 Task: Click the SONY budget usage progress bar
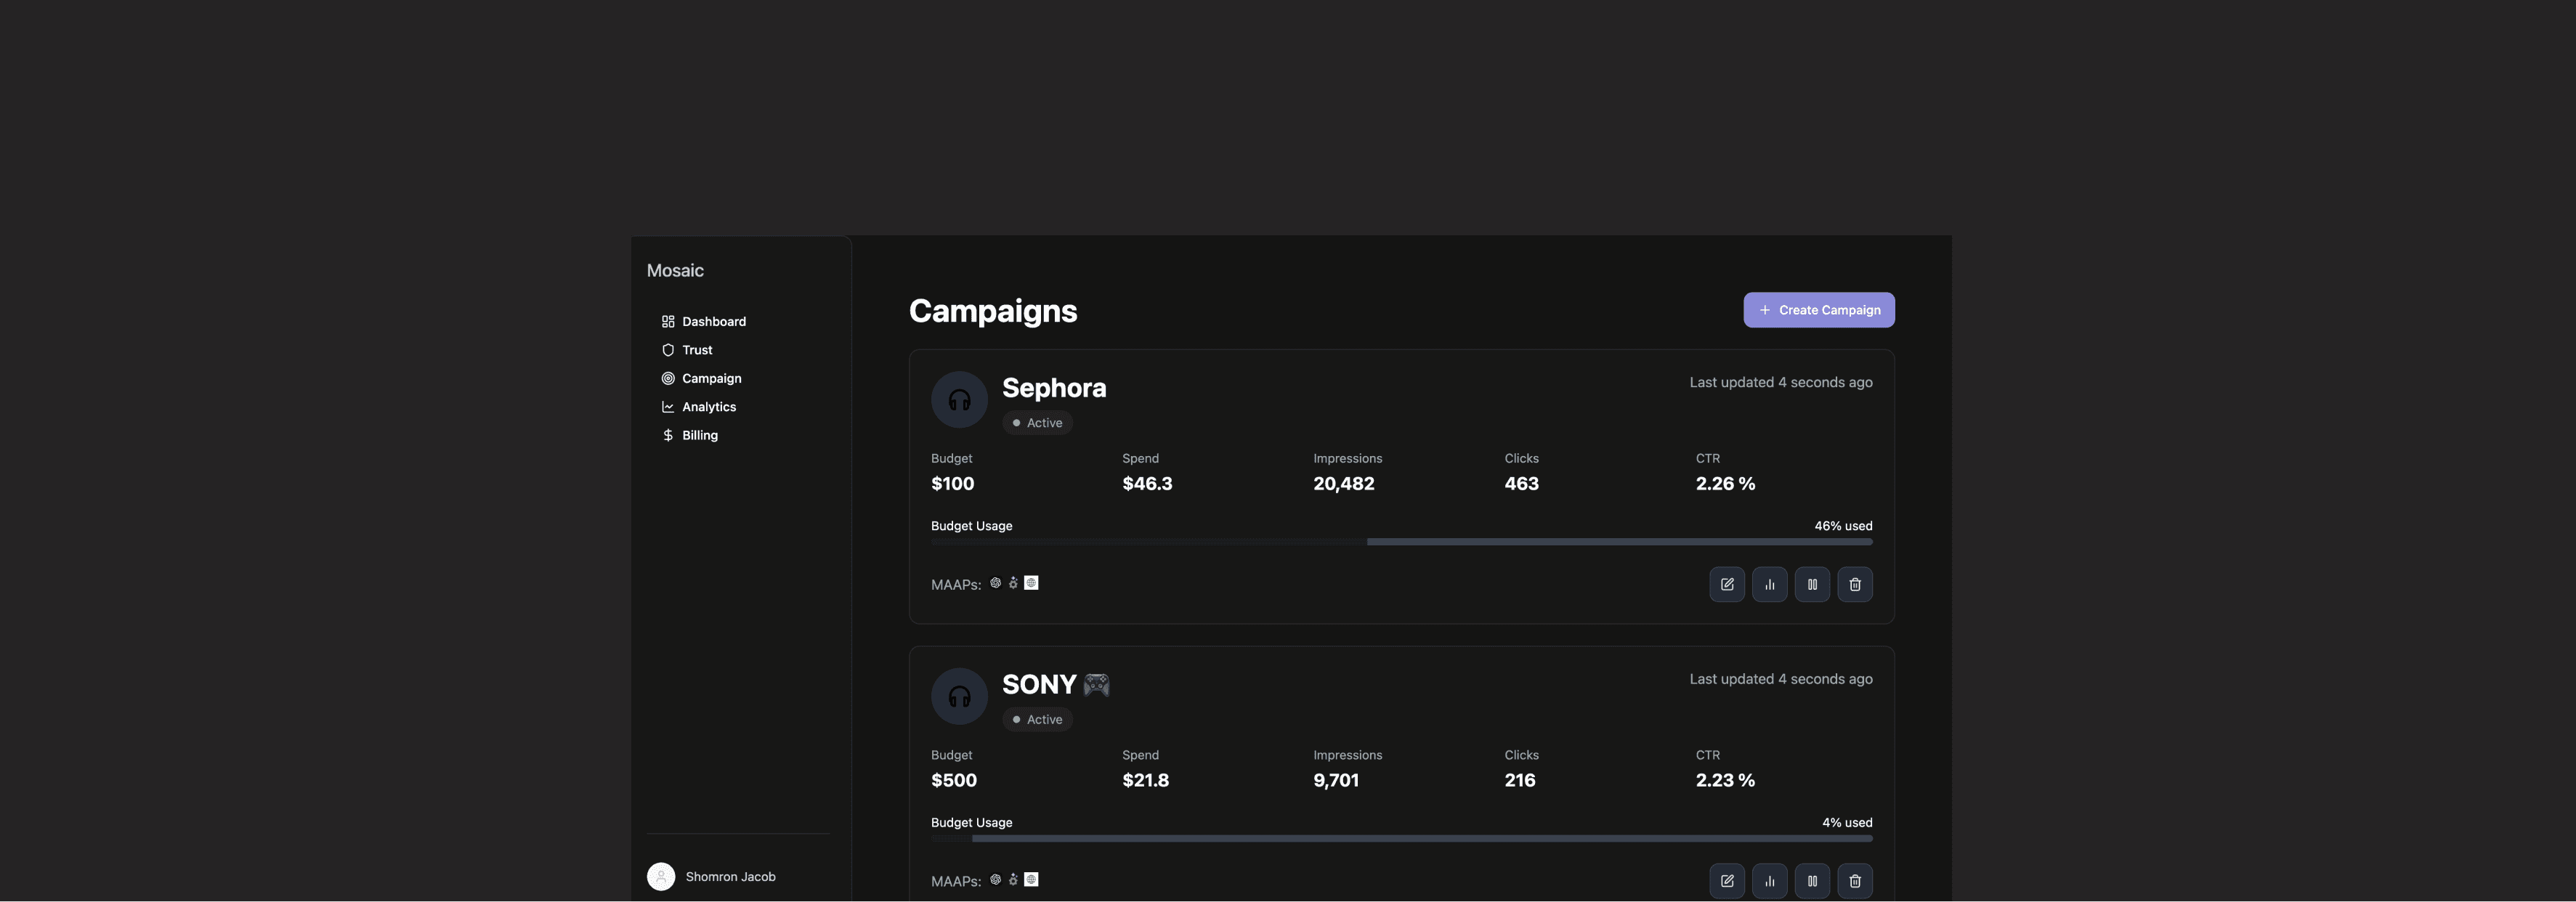[1402, 839]
